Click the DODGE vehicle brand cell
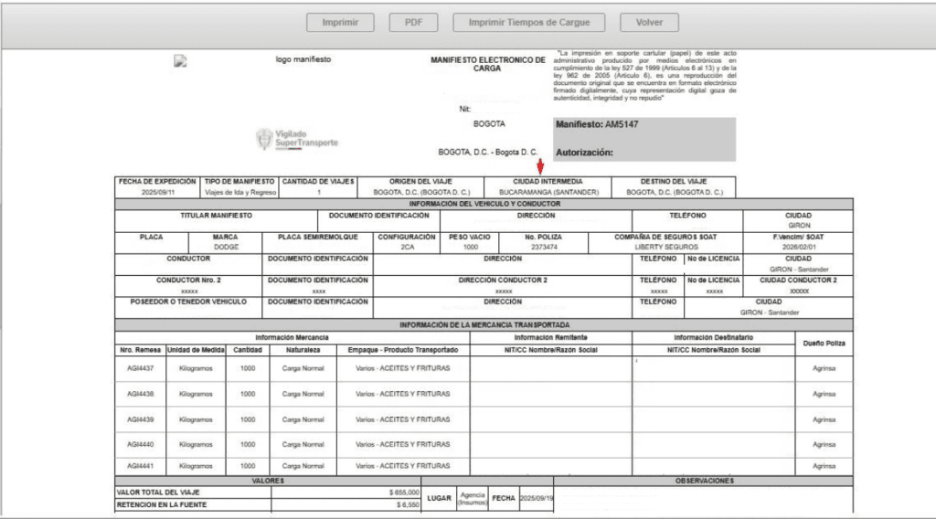 (x=225, y=247)
